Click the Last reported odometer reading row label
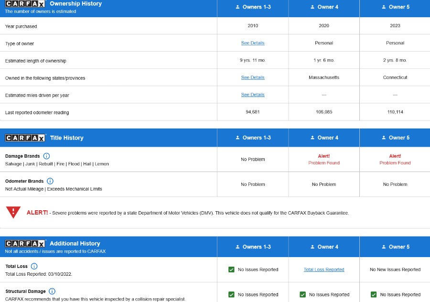Image resolution: width=430 pixels, height=302 pixels. pos(37,112)
